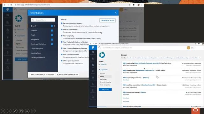Click Turn Growth Off button
This screenshot has height=114, width=204.
point(107,20)
